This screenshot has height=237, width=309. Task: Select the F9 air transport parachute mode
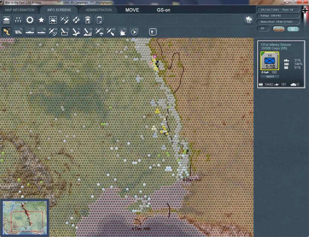[x=99, y=32]
